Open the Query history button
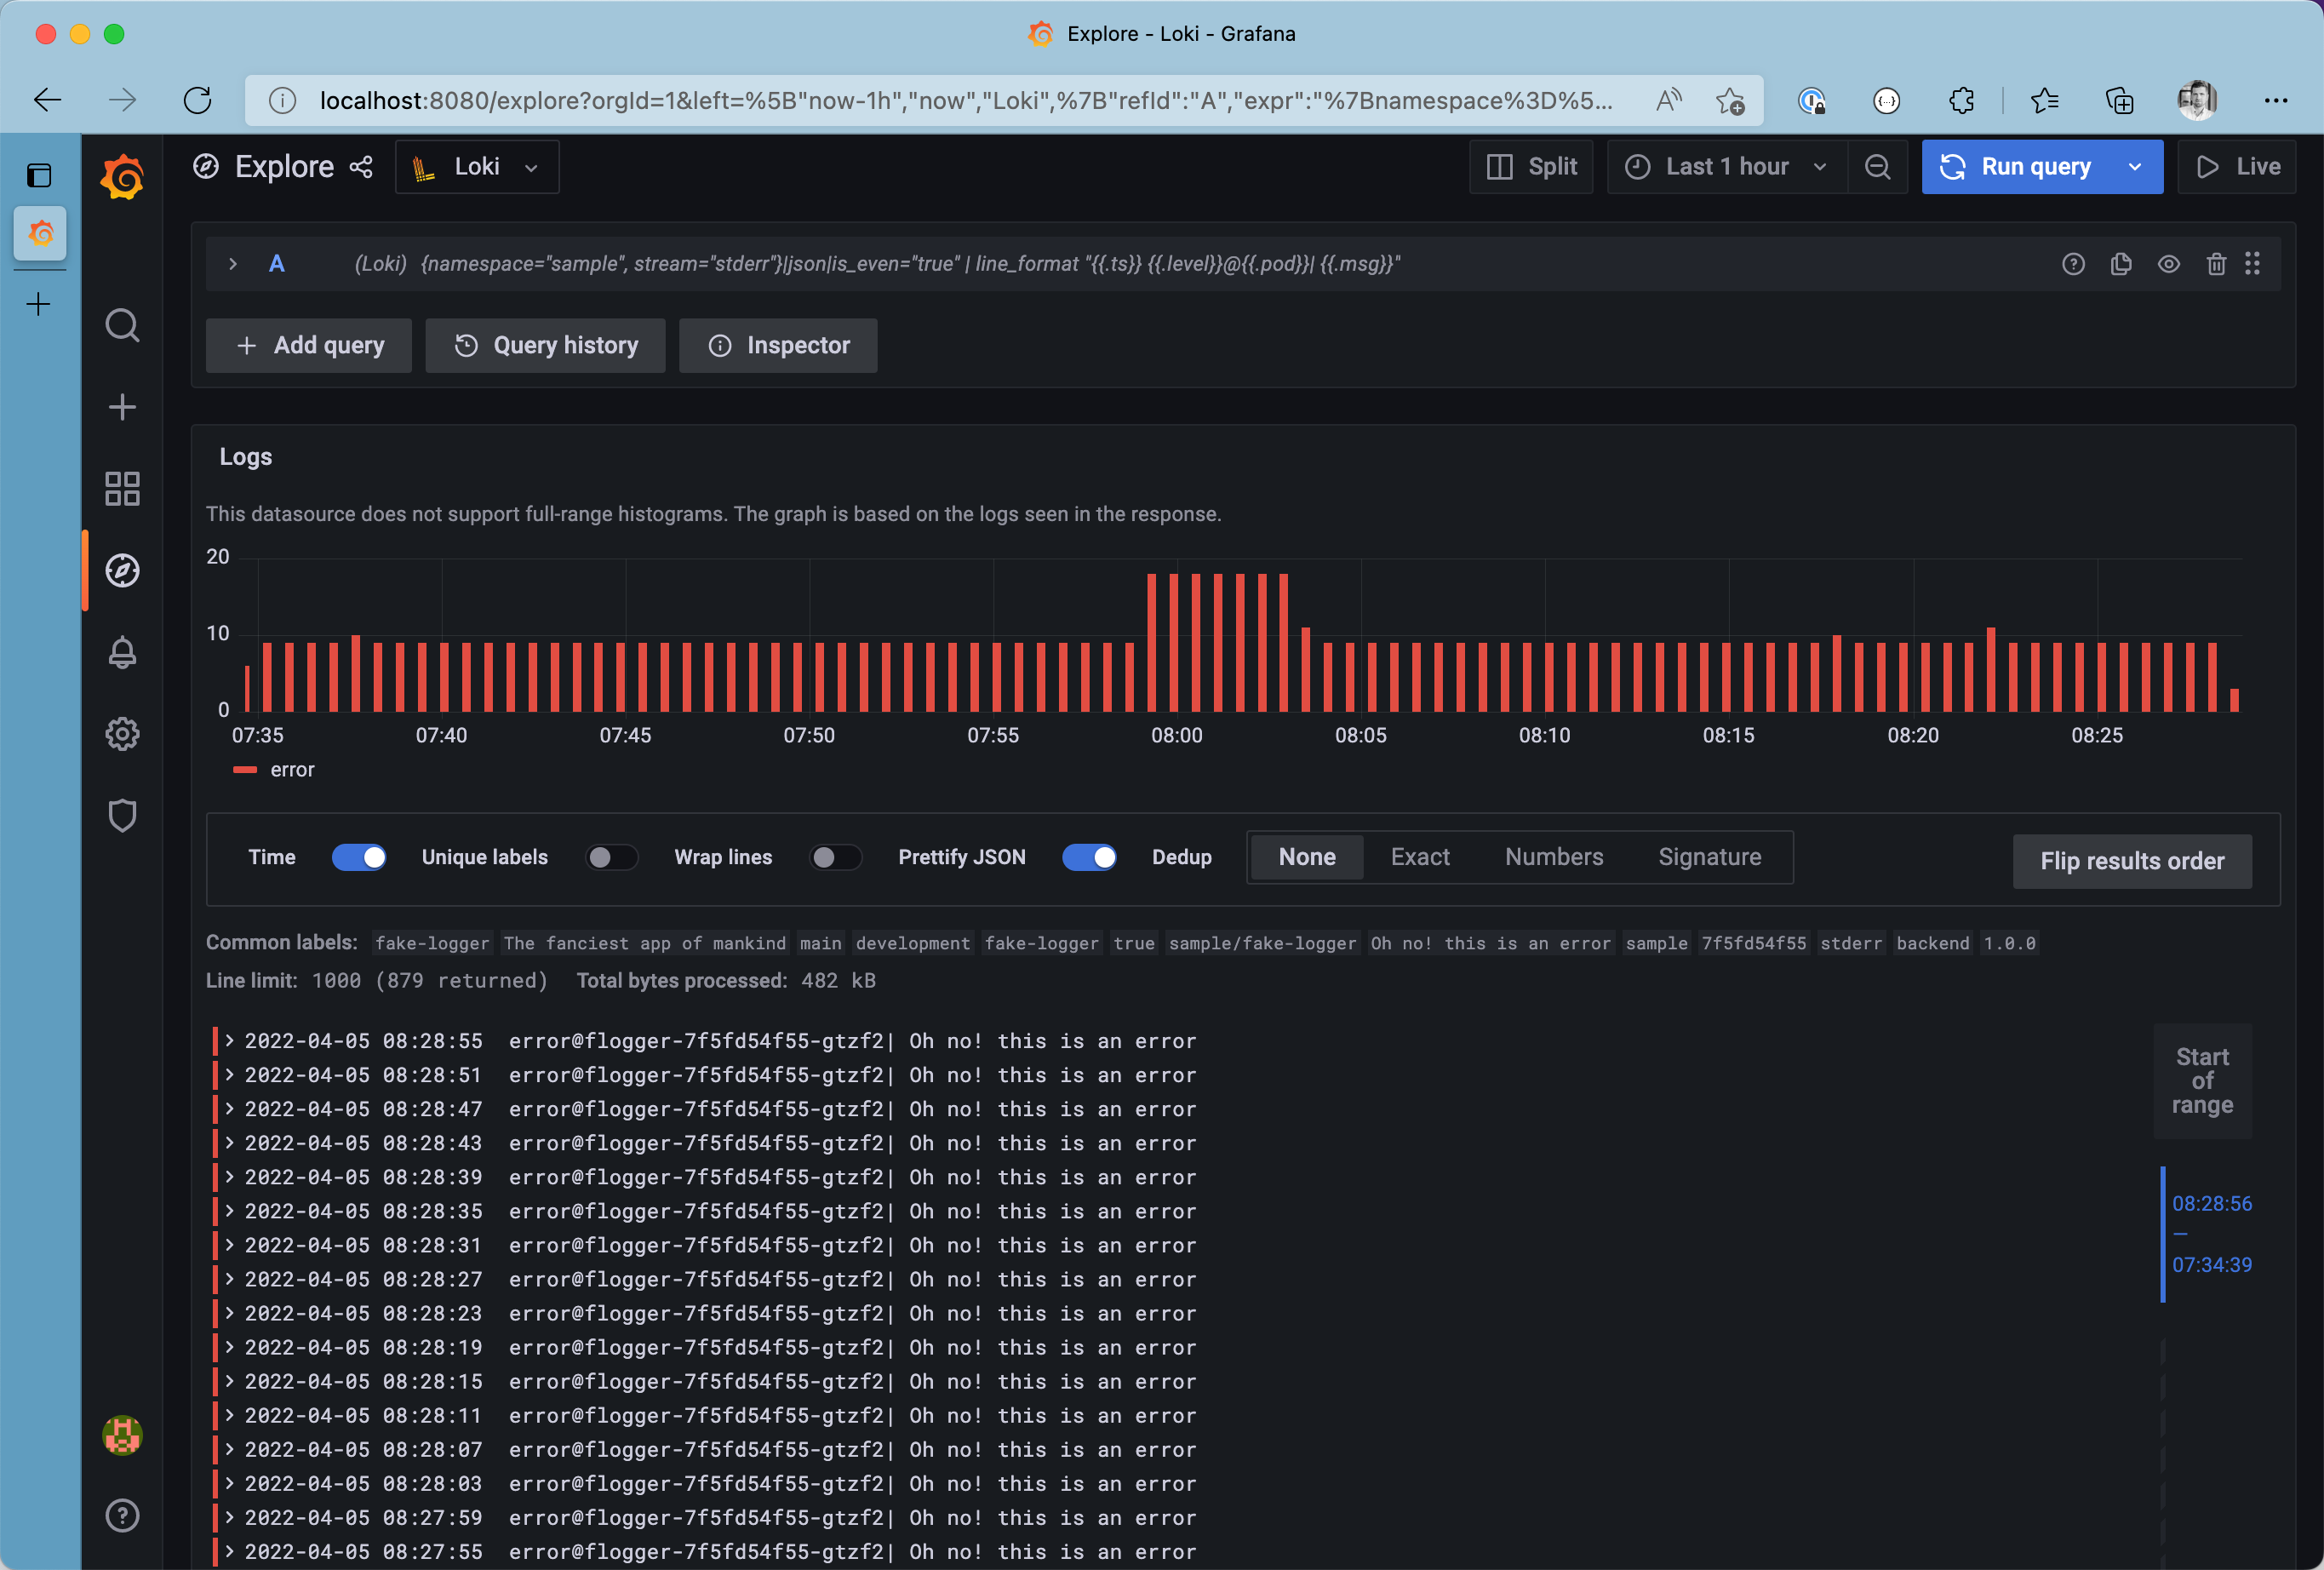 pos(545,345)
